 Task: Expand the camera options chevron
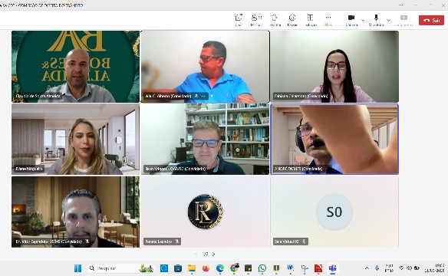coord(363,20)
